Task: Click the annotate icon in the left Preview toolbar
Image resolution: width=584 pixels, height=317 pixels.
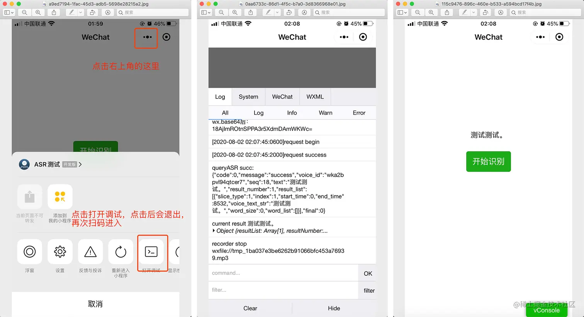Action: pyautogui.click(x=108, y=12)
